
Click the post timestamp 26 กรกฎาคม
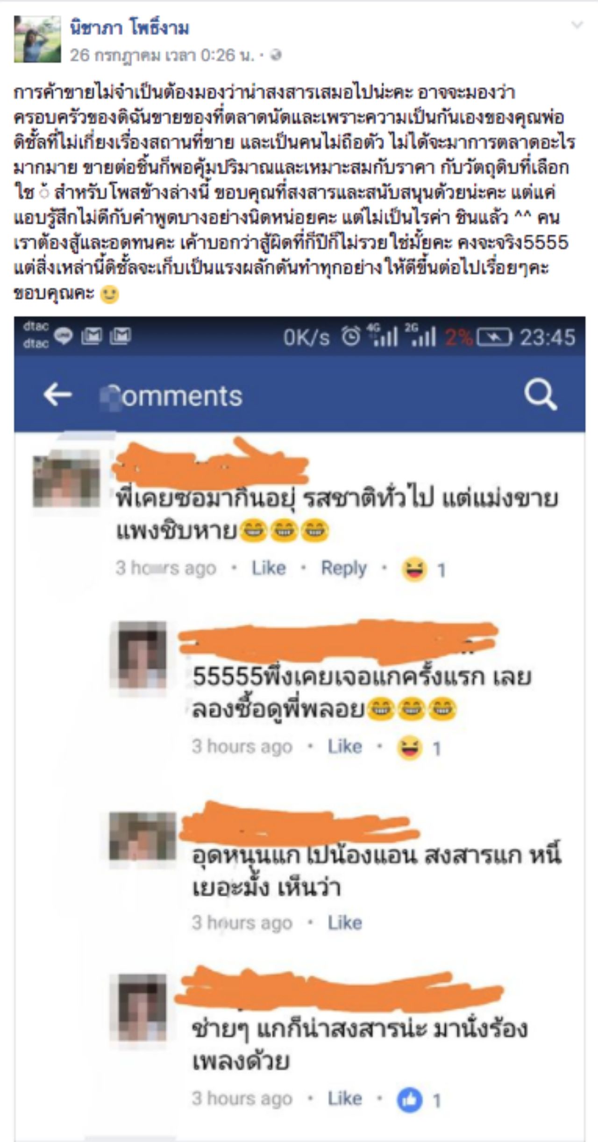tap(162, 55)
